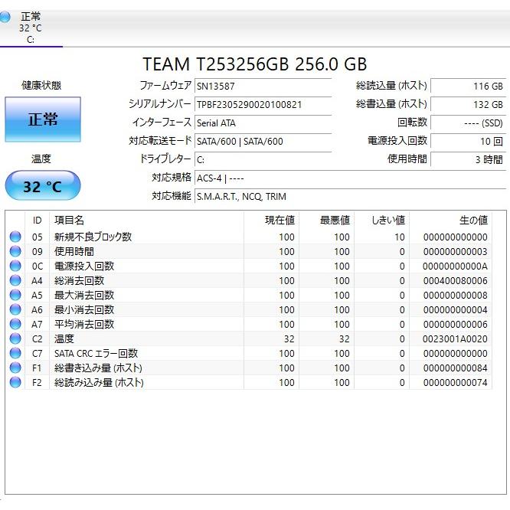Screen dimensions: 510x510
Task: Click the firmware field SN13587
Action: coord(263,87)
